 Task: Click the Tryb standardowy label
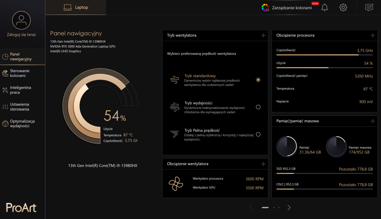(x=200, y=76)
